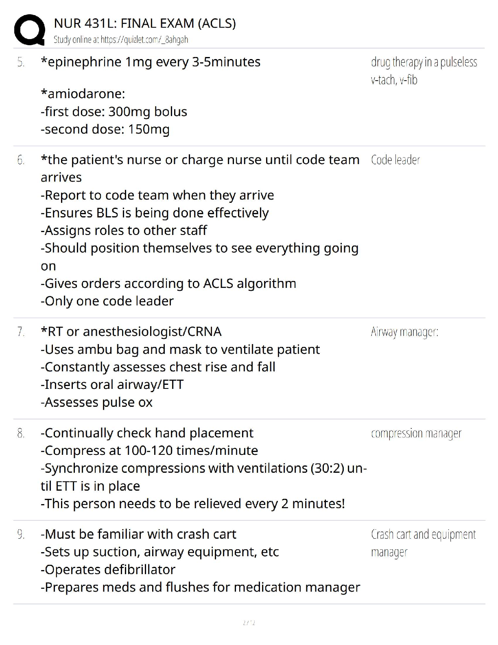Image resolution: width=498 pixels, height=645 pixels.
Task: Click card number 9
Action: click(x=21, y=534)
